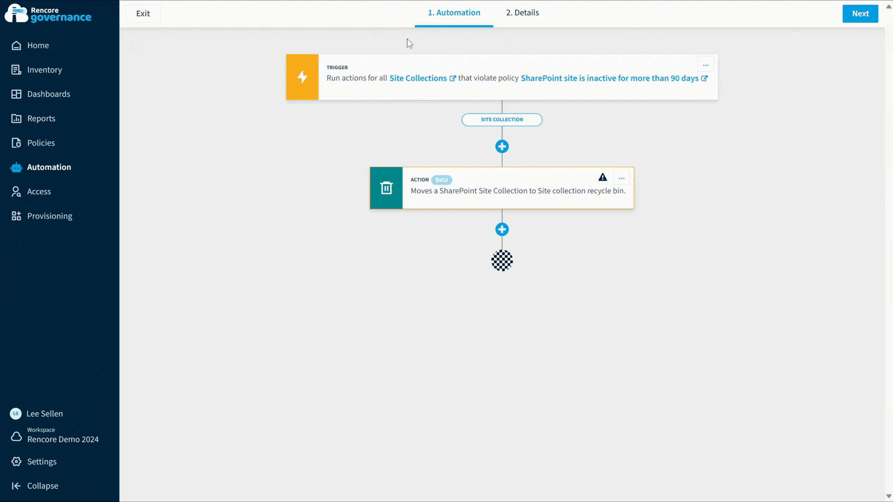Screen dimensions: 893x502
Task: Click the Rencore Governance logo
Action: tap(47, 13)
